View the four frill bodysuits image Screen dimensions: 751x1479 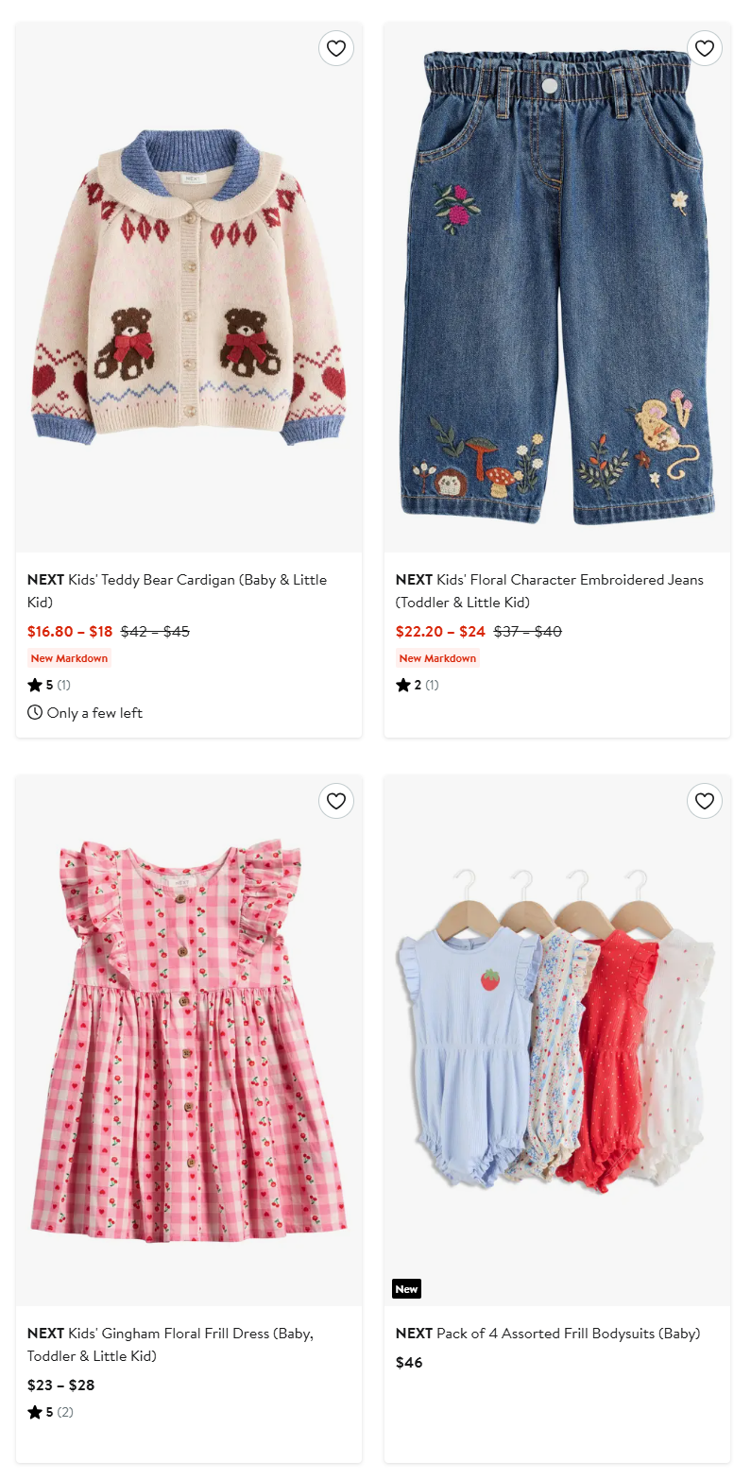[557, 1041]
